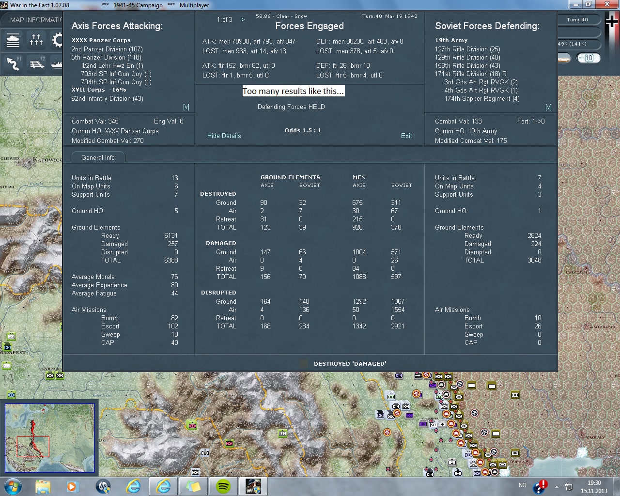Image resolution: width=620 pixels, height=496 pixels.
Task: Open the network status tray icon
Action: click(569, 486)
